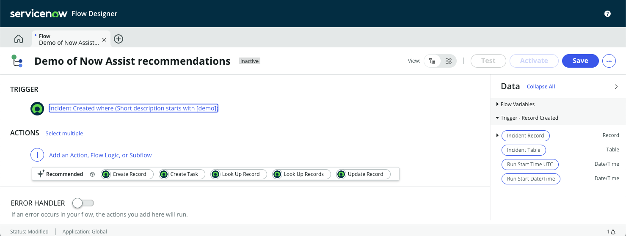Click the Inactive status badge
The image size is (626, 236).
pos(249,61)
